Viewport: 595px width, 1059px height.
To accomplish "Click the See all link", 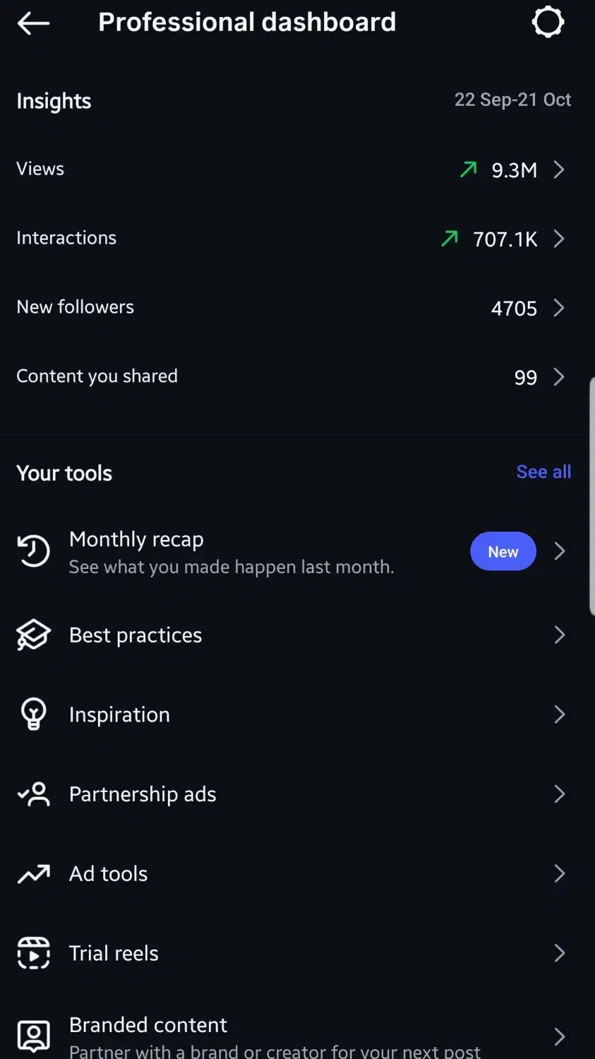I will [x=543, y=472].
